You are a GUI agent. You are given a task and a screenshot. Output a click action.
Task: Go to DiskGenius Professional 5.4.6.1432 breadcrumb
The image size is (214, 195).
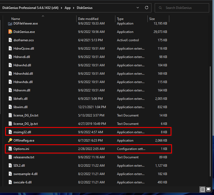[x=30, y=8]
